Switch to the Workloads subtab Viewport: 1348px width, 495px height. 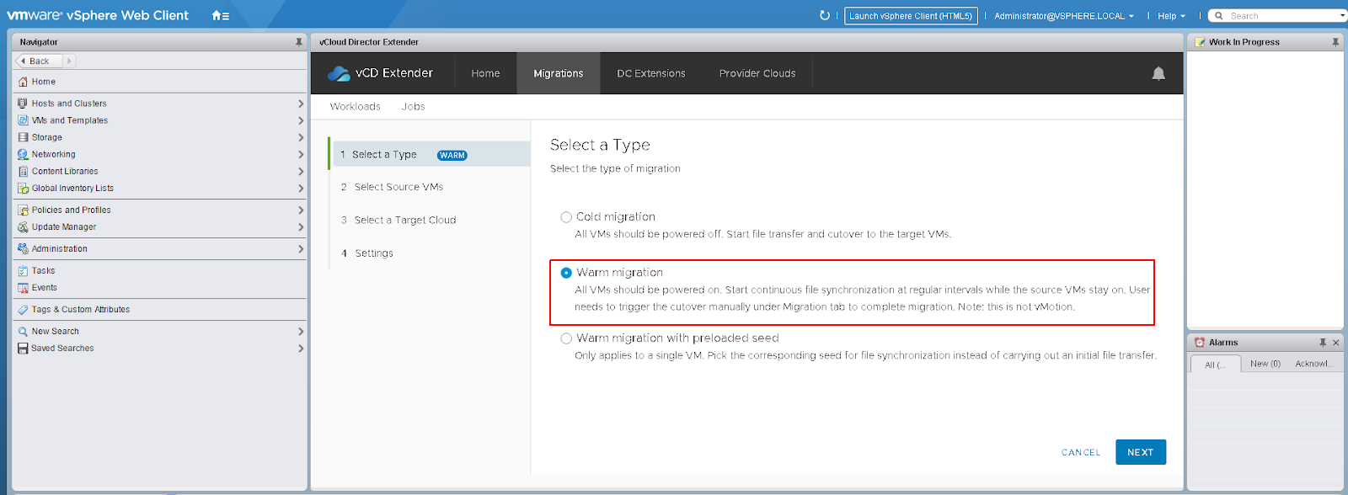355,107
